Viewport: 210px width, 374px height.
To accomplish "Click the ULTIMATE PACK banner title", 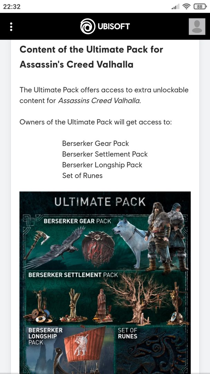I will [x=100, y=202].
